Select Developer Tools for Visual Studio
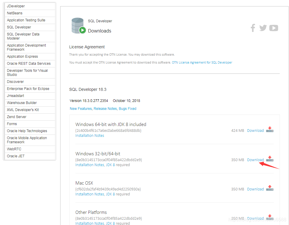 (30, 73)
